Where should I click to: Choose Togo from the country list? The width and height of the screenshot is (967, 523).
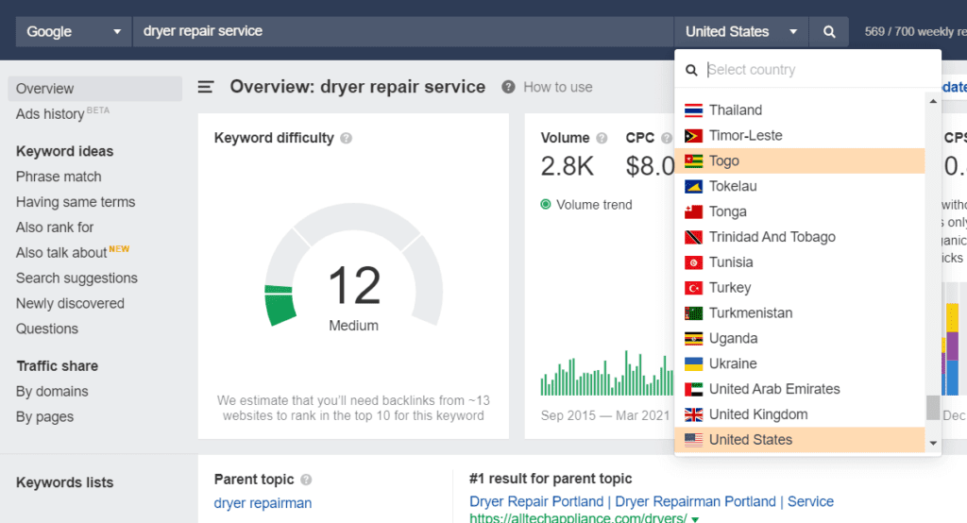point(799,161)
